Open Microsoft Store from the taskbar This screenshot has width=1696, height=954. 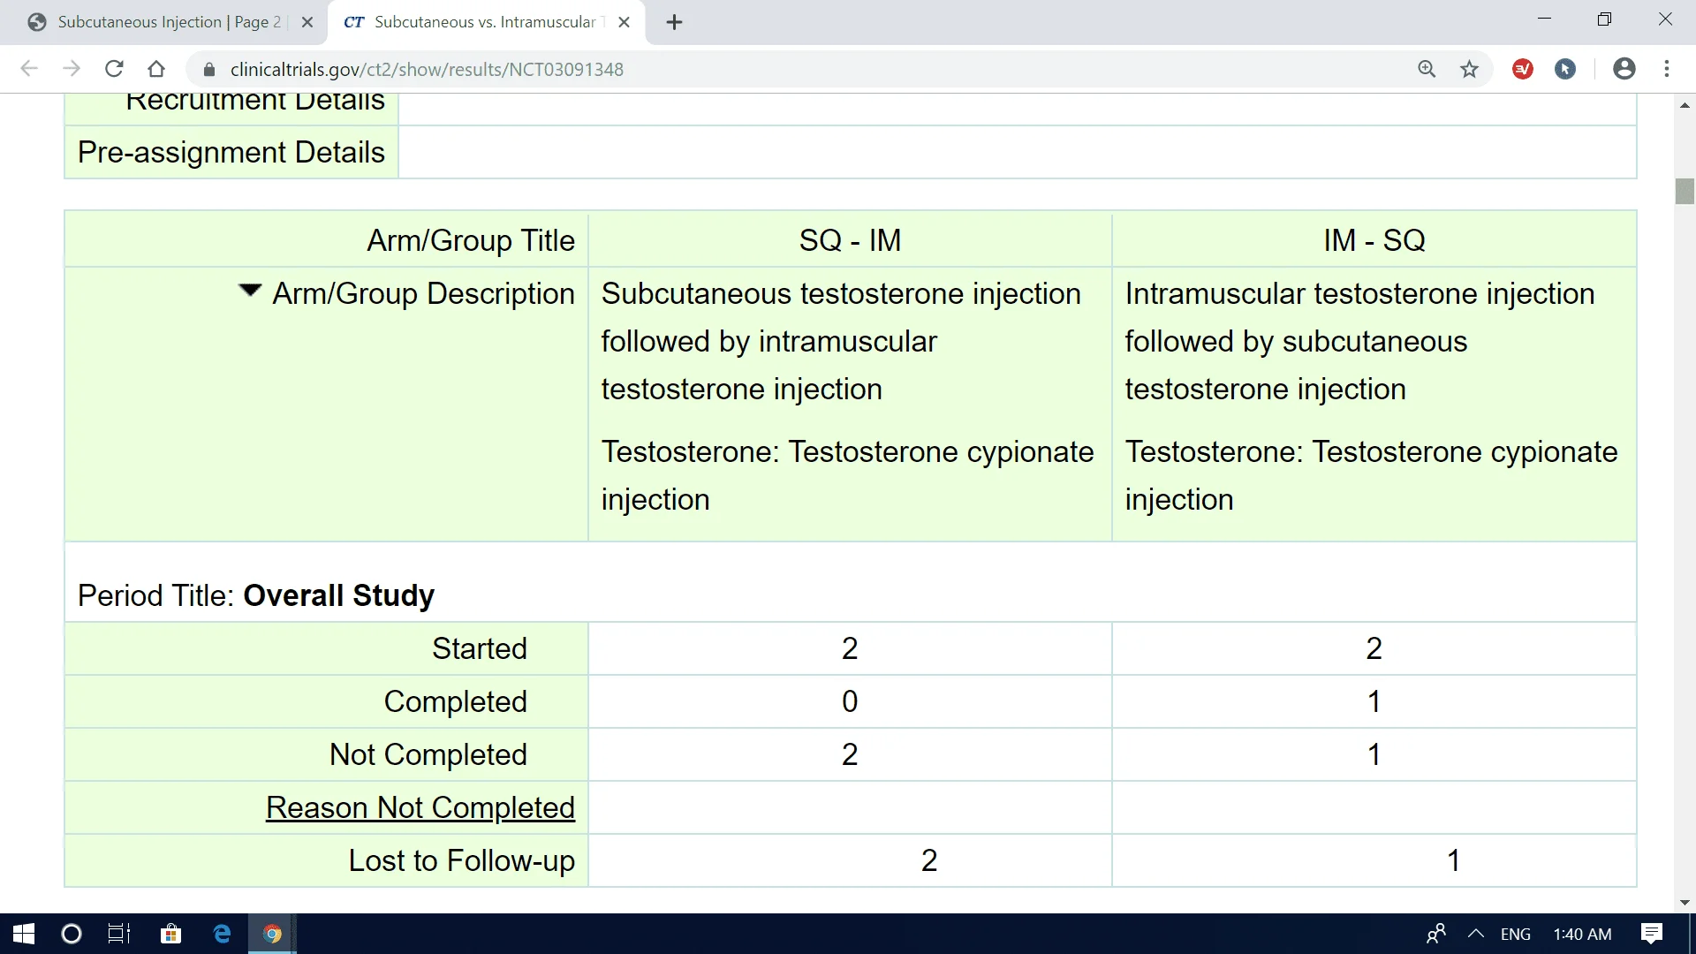(x=170, y=934)
